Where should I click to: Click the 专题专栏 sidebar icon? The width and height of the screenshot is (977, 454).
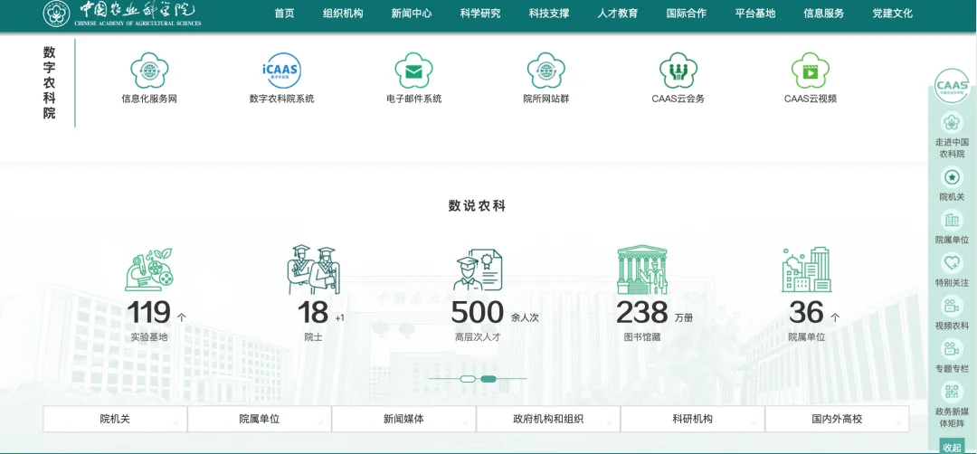(x=952, y=349)
